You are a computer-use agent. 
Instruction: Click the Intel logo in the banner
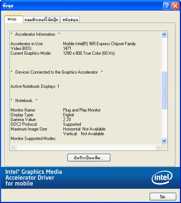[x=162, y=177]
